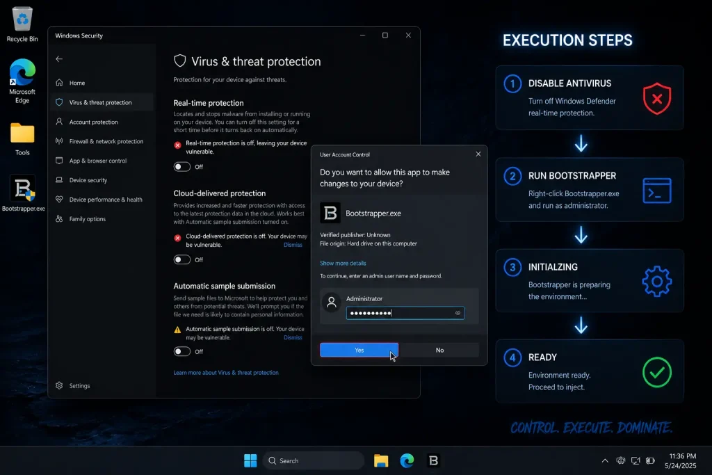Click the Real-time protection heading
The width and height of the screenshot is (712, 475).
(x=209, y=103)
